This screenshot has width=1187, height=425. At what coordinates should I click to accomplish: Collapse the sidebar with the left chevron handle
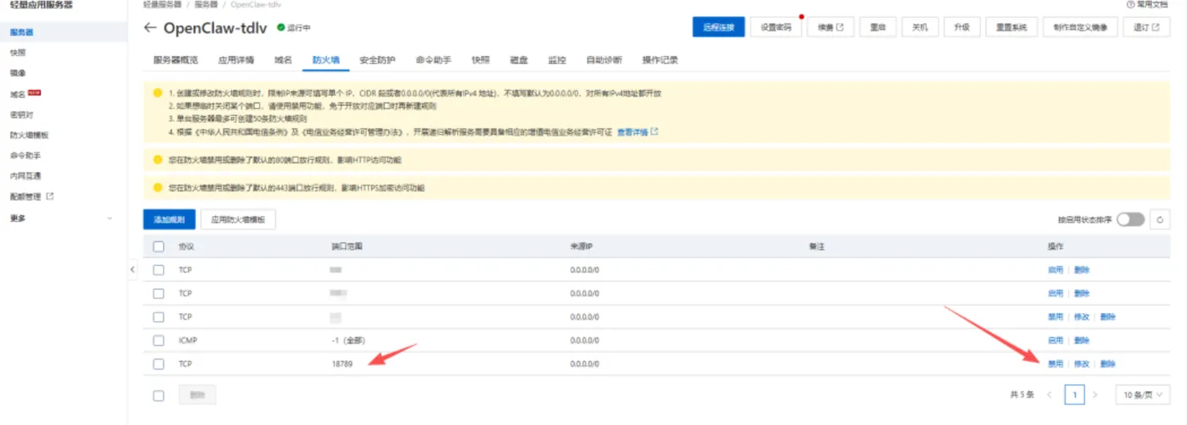[132, 269]
